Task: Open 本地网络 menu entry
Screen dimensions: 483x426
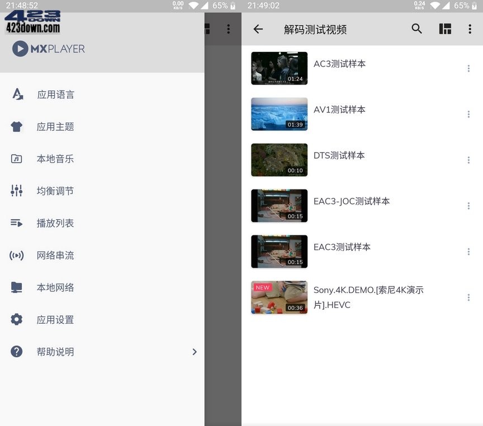Action: point(55,287)
